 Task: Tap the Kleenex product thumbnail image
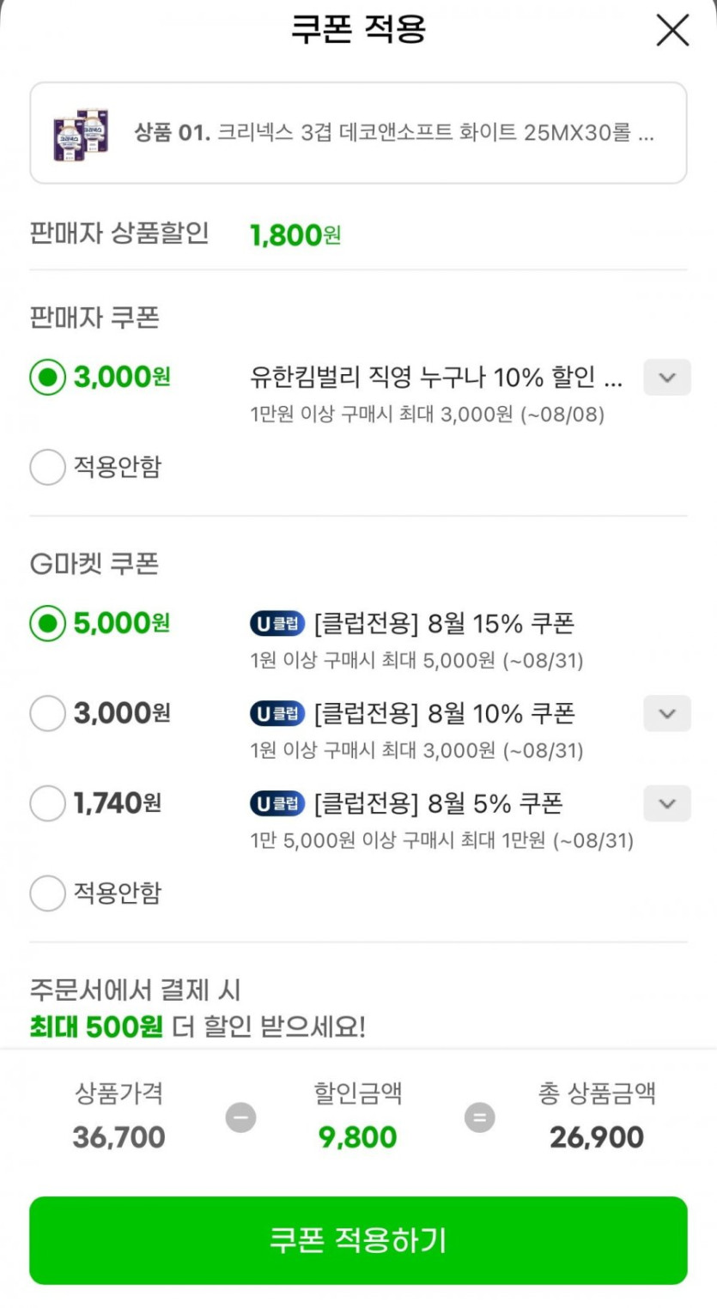click(x=81, y=134)
